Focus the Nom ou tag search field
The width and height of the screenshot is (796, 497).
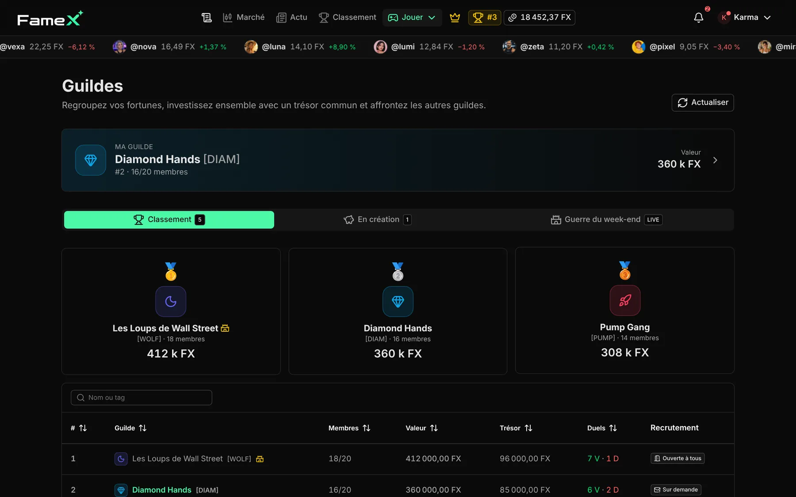coord(142,398)
